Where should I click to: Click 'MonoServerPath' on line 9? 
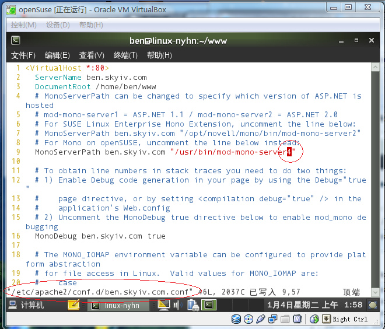pyautogui.click(x=68, y=152)
